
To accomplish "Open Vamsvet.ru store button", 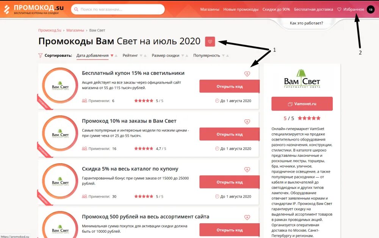I will click(x=302, y=104).
